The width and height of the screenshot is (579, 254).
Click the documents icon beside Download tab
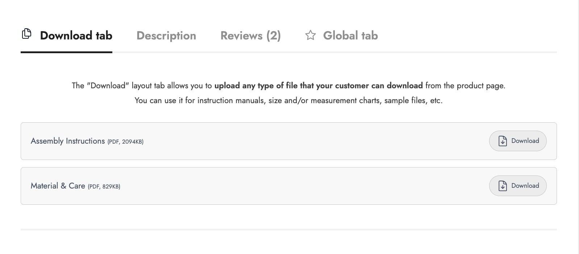click(26, 34)
